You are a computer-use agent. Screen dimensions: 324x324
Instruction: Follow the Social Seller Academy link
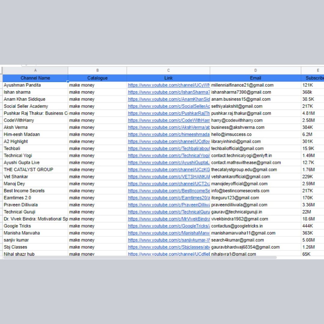coord(169,106)
